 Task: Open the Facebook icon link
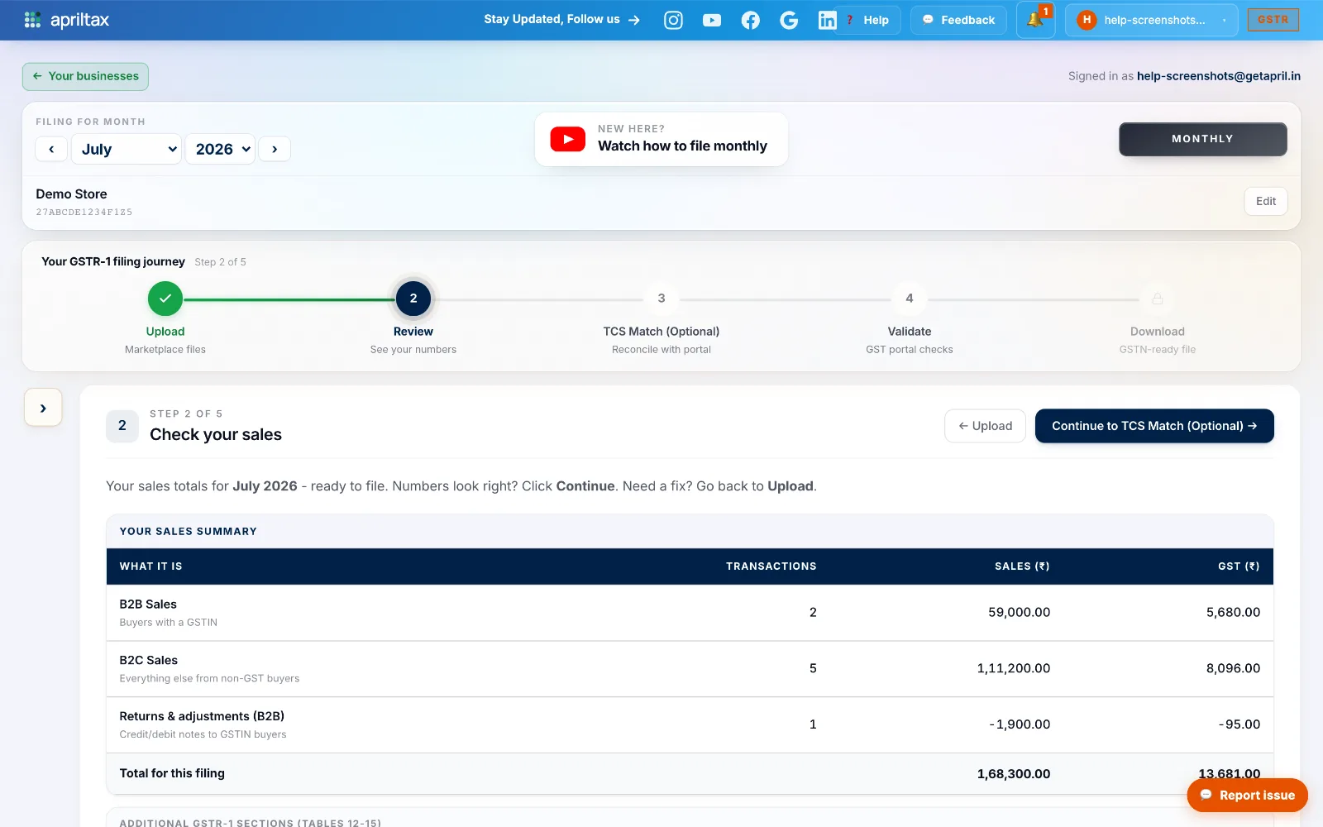pyautogui.click(x=750, y=20)
